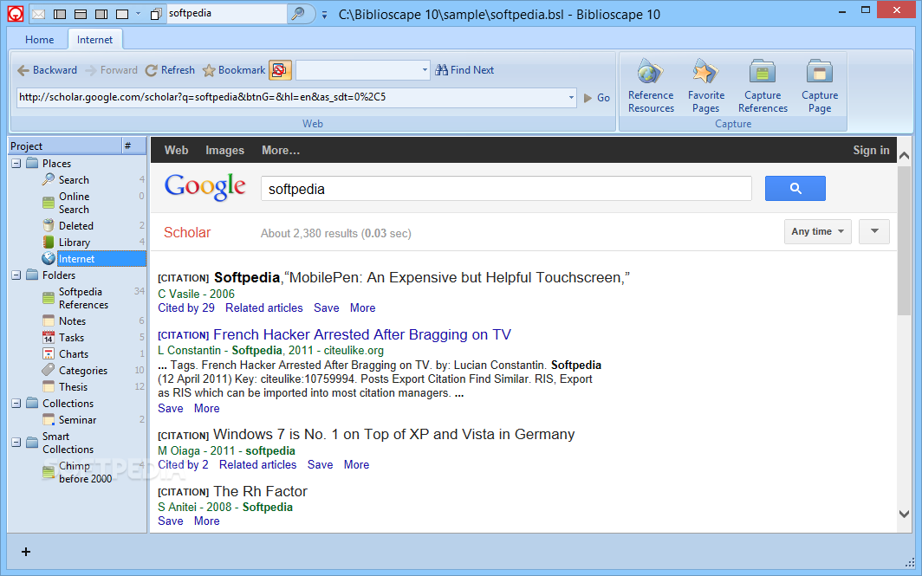Open the Tasks calendar item
Screen dimensions: 922x576
click(71, 338)
